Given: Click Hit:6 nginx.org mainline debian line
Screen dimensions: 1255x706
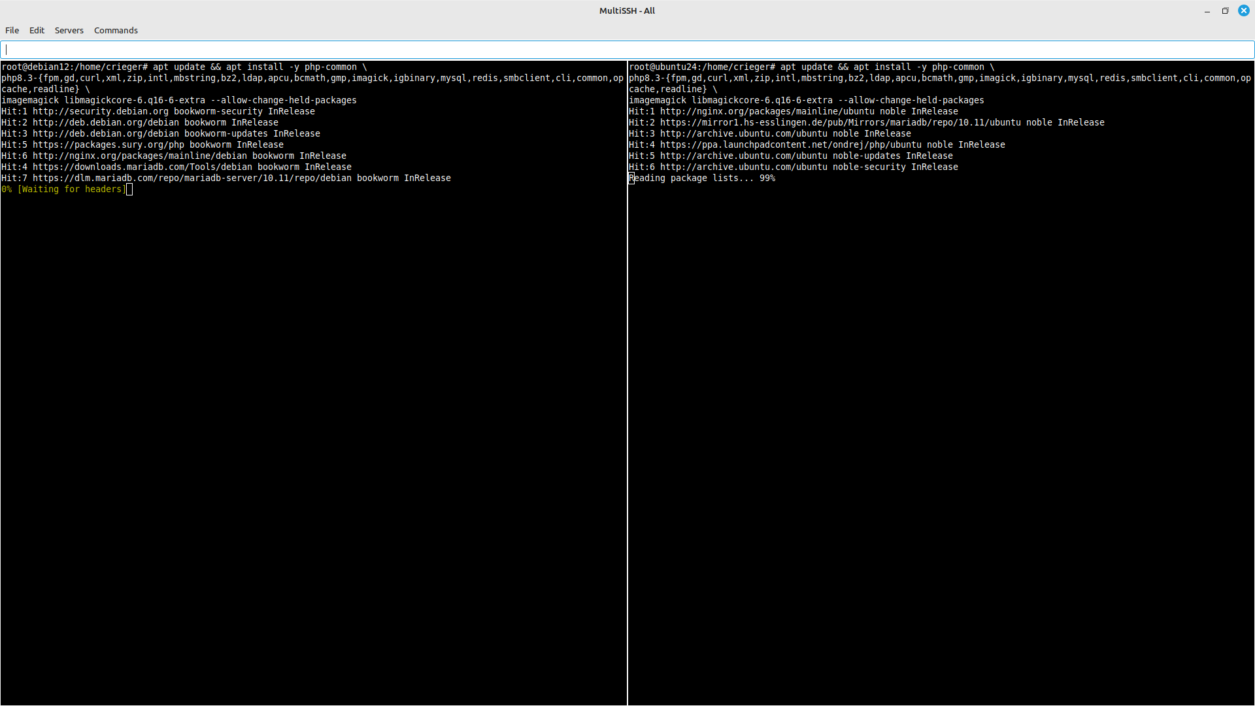Looking at the screenshot, I should [x=174, y=156].
